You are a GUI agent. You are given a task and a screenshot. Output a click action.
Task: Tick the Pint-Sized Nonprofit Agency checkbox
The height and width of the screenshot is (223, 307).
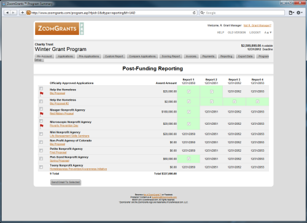41,158
